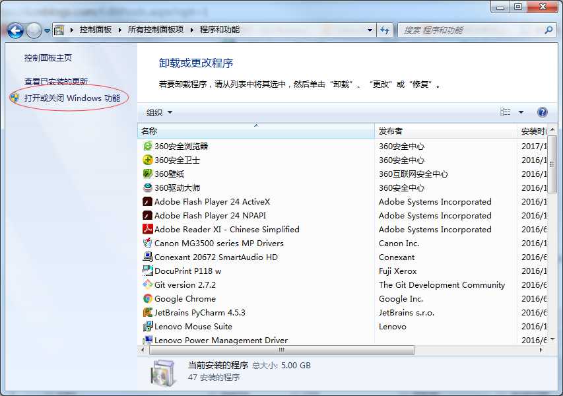The image size is (563, 396).
Task: Click the horizontal scrollbar thumb
Action: click(x=282, y=350)
